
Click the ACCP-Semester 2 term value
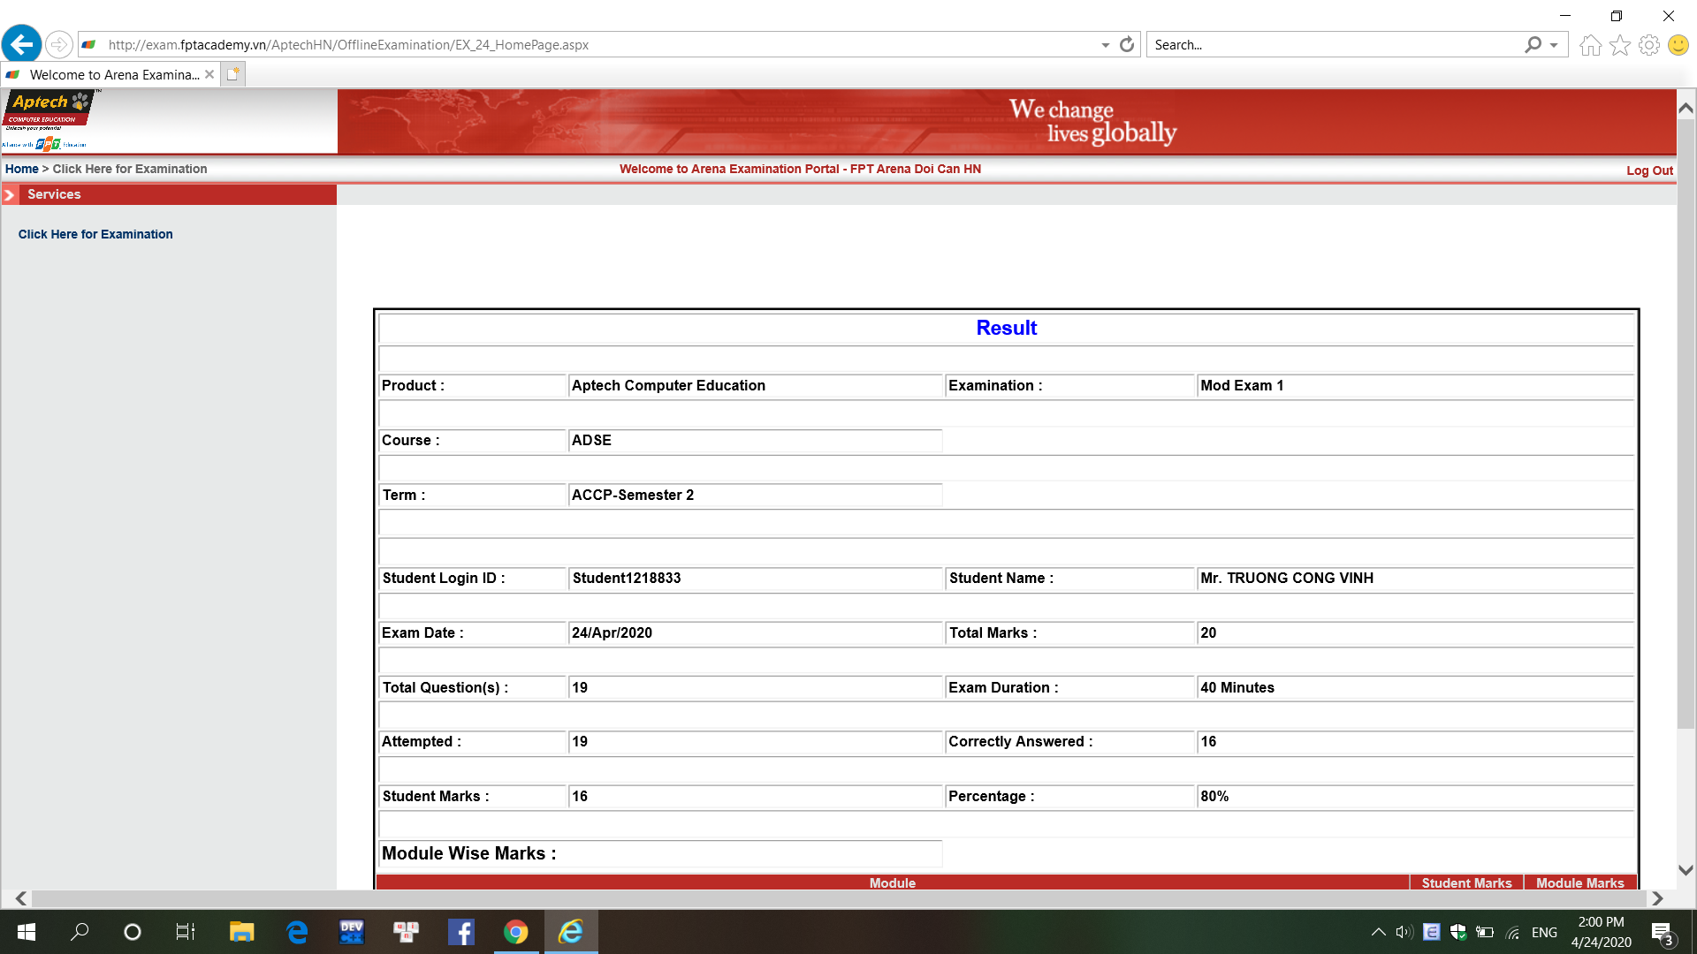pos(633,495)
